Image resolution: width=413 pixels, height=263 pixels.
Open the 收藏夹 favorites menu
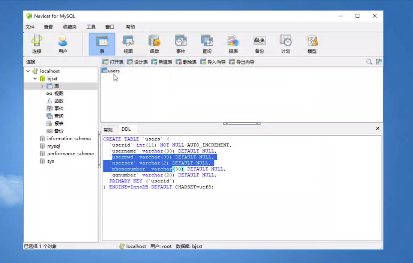coord(70,27)
